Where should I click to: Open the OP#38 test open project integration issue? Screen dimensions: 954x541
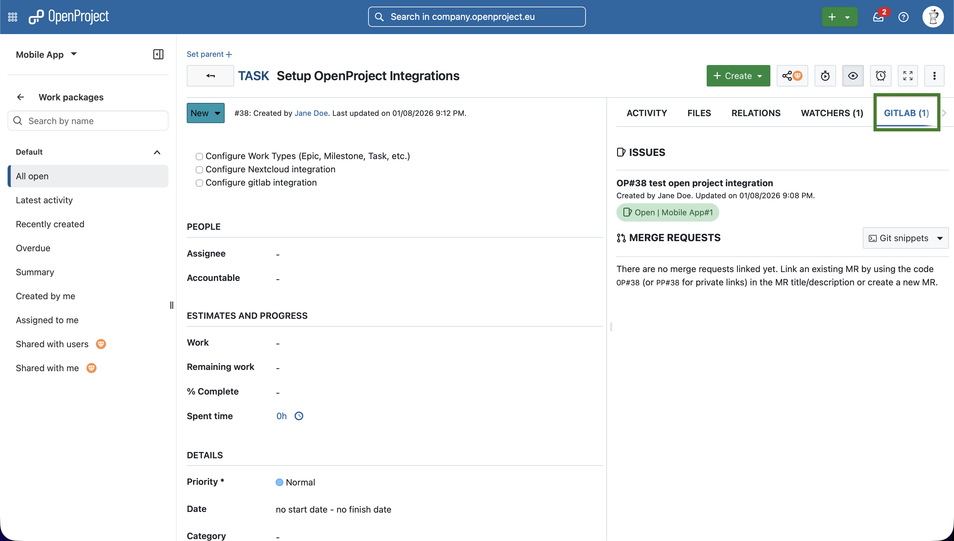click(694, 183)
